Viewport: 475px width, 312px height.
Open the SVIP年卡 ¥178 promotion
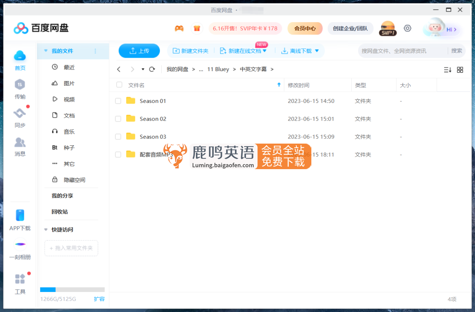(x=245, y=28)
